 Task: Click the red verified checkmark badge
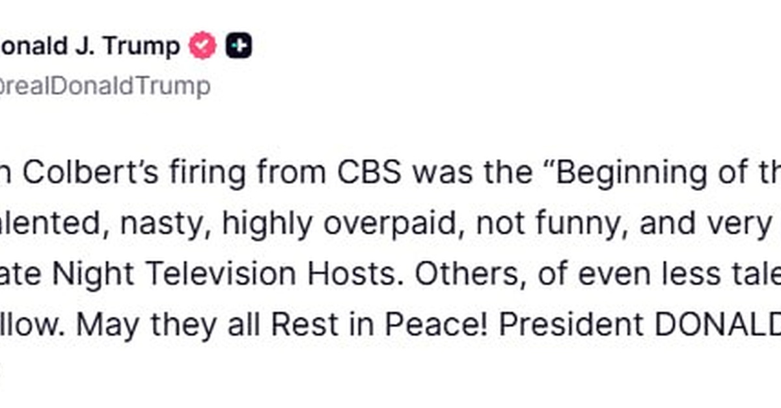pos(202,46)
